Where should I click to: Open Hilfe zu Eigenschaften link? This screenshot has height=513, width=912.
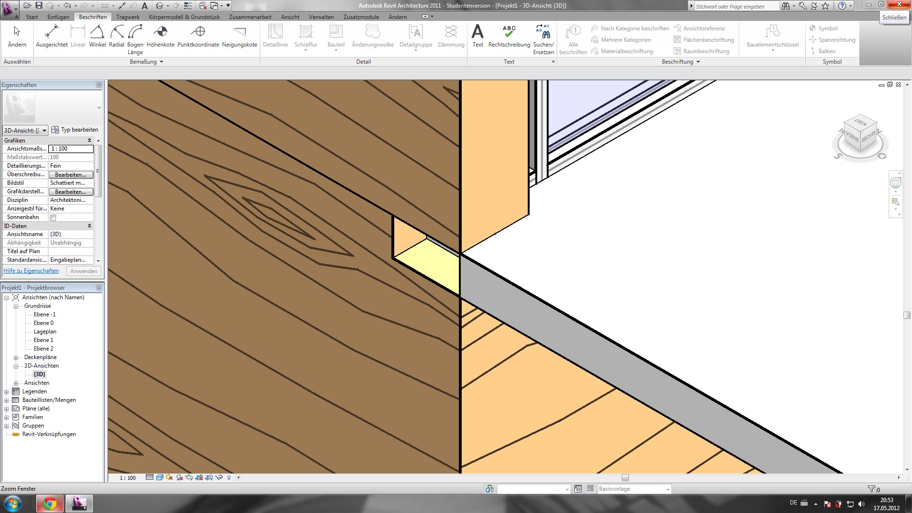pyautogui.click(x=31, y=271)
